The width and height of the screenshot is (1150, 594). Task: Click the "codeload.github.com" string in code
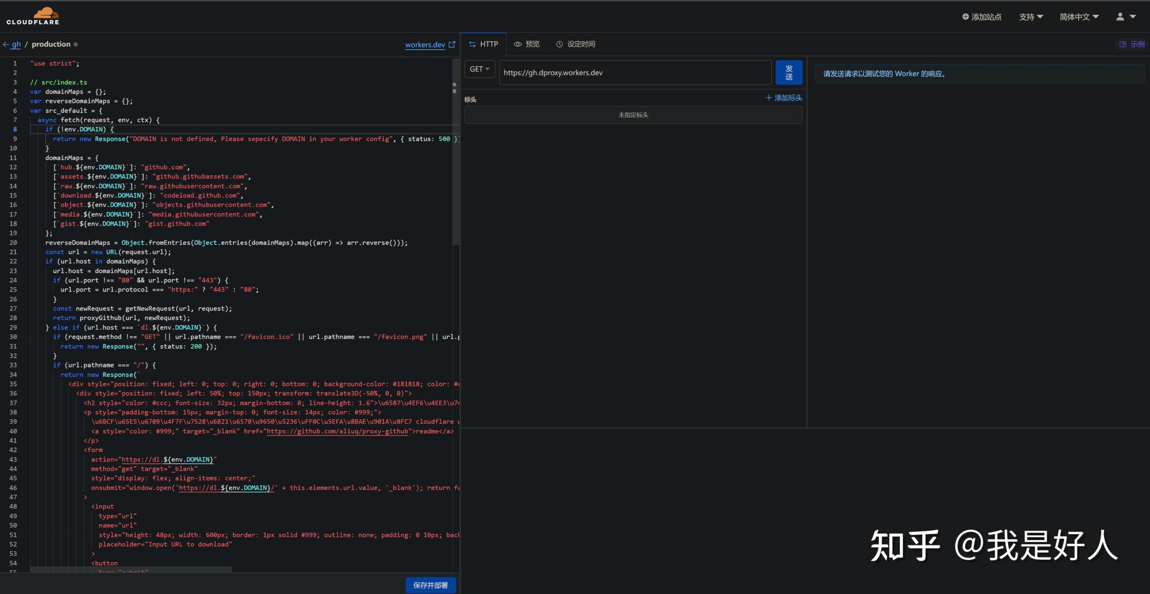pyautogui.click(x=200, y=195)
